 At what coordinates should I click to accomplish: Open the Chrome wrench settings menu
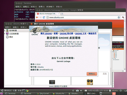click(x=123, y=17)
